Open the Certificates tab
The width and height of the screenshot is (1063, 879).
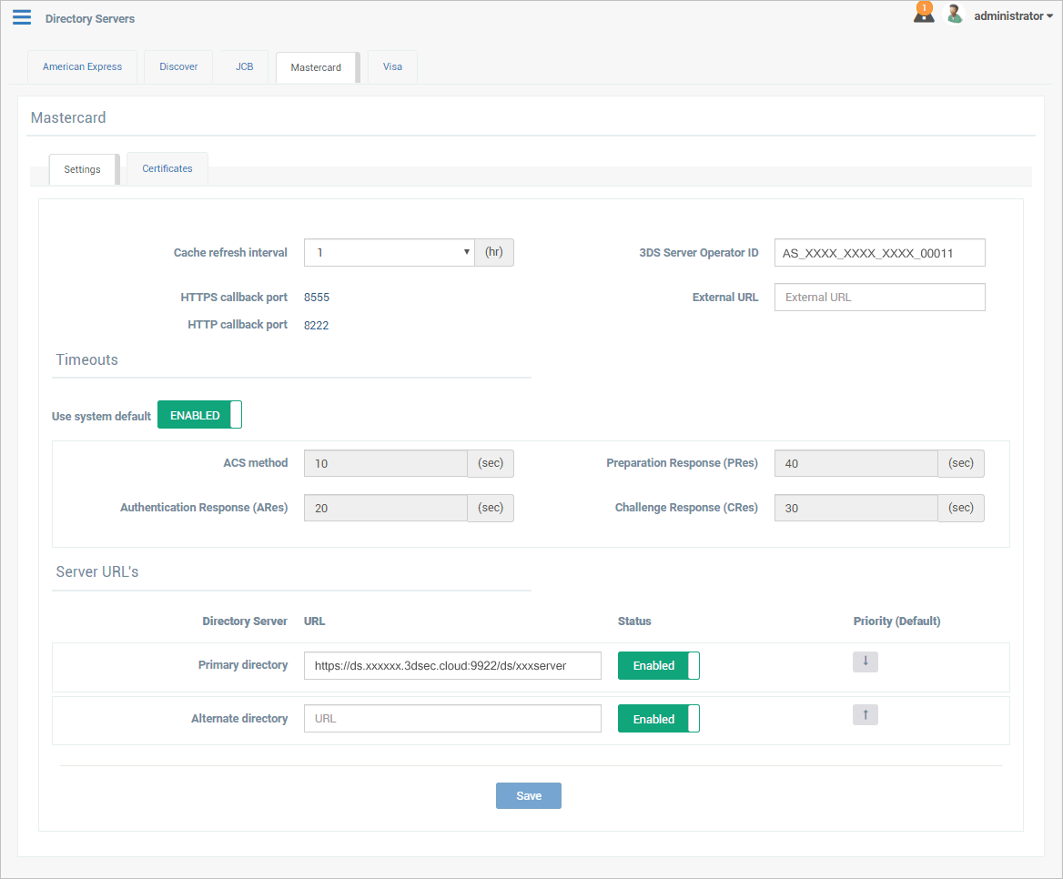pos(167,168)
